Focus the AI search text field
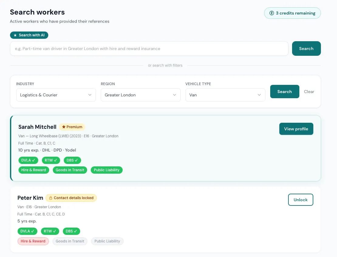The width and height of the screenshot is (337, 257). 149,48
